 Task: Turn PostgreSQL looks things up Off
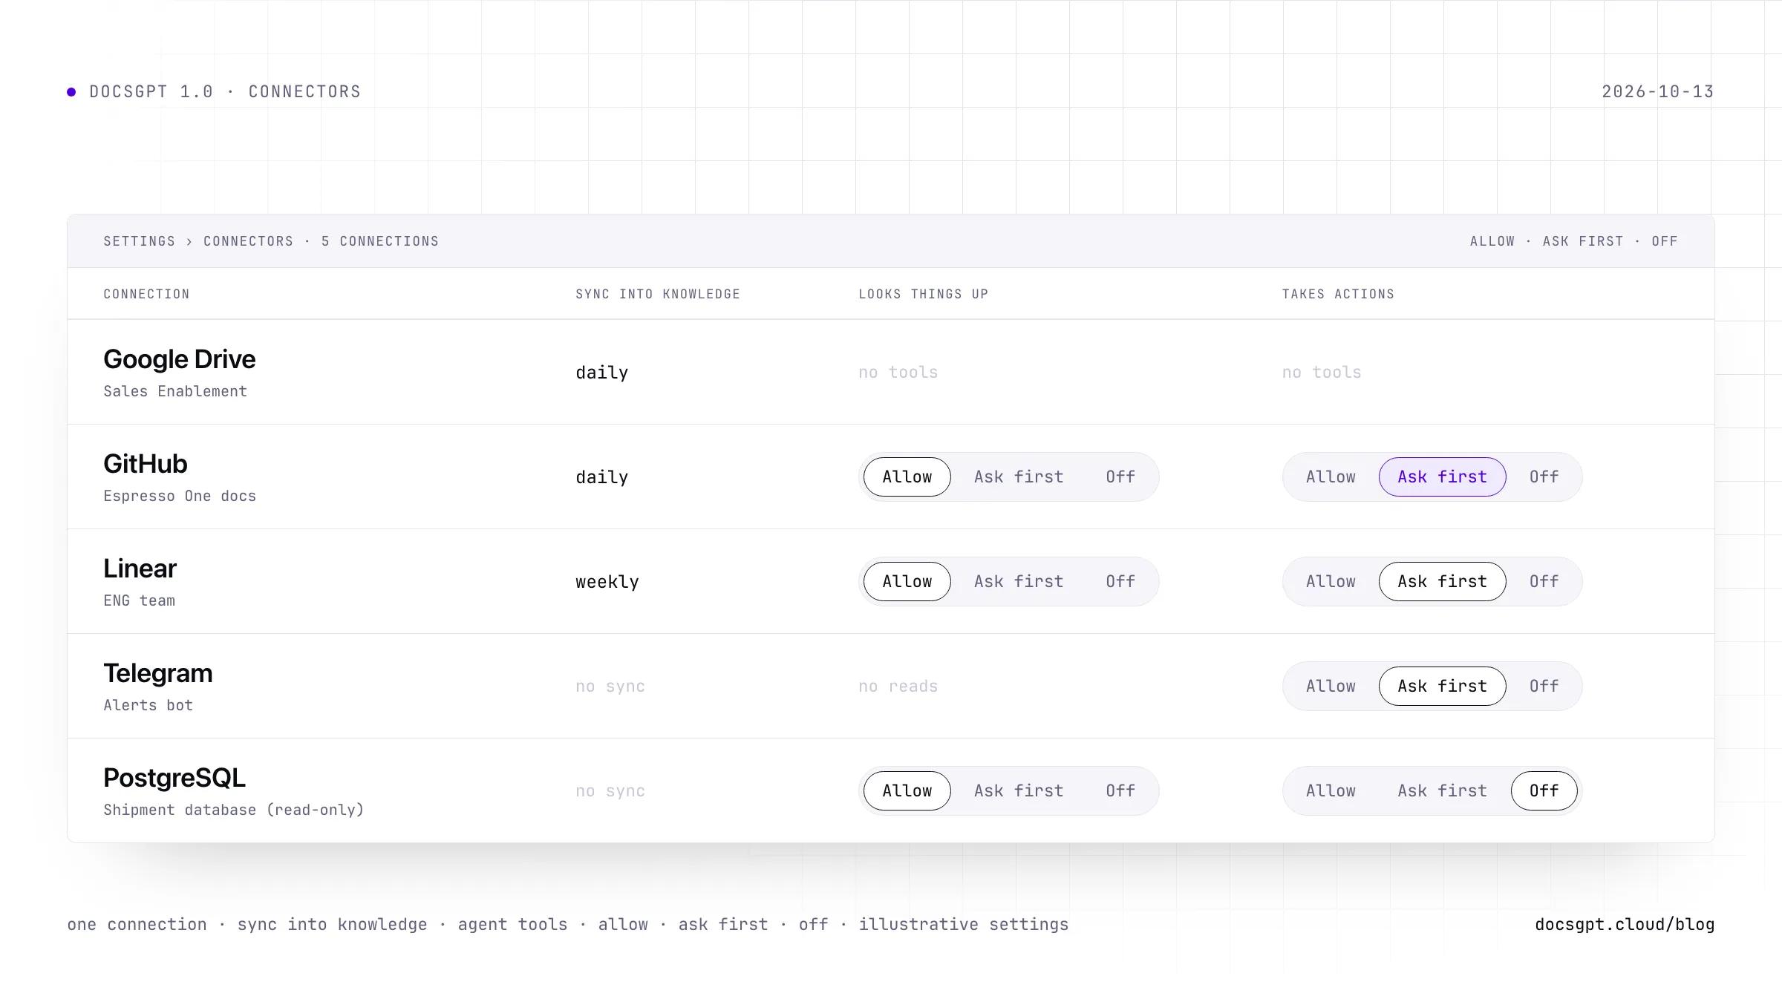pos(1120,790)
